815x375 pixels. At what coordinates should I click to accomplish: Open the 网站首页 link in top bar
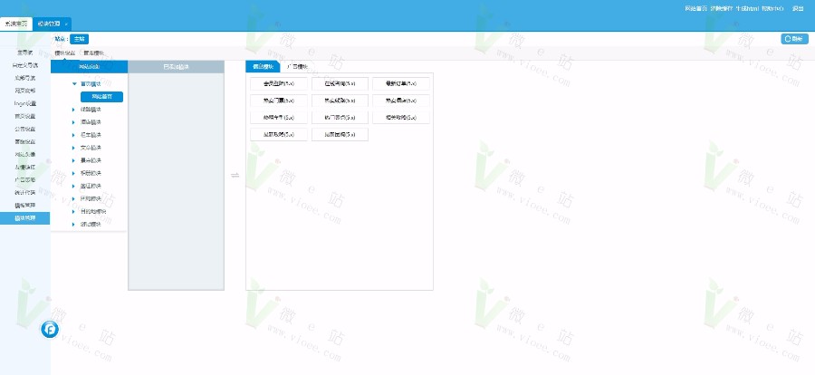pyautogui.click(x=695, y=8)
